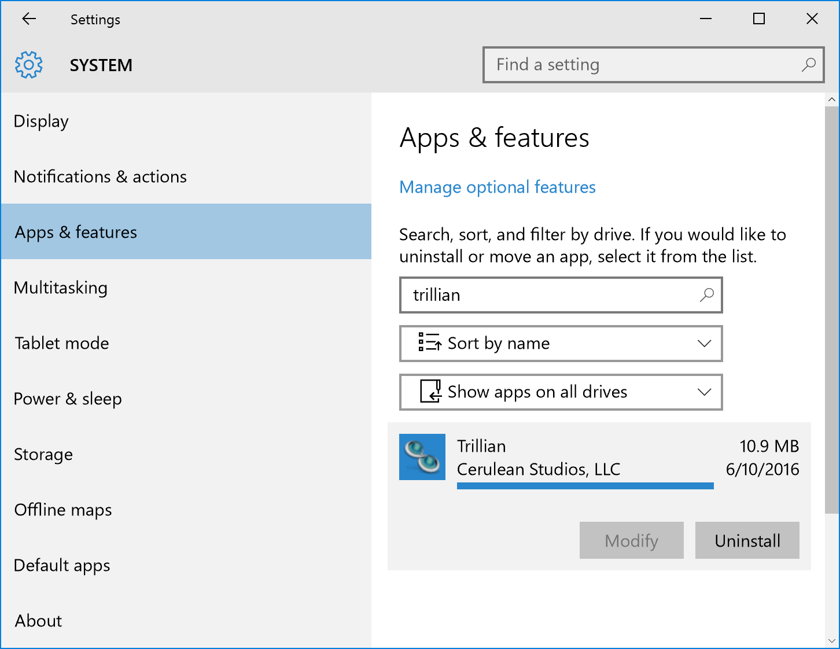This screenshot has width=840, height=649.
Task: Close the Settings window
Action: pos(812,19)
